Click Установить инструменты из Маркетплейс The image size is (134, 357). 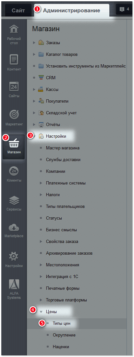86,66
